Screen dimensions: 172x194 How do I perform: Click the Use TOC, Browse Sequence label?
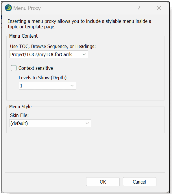53,47
